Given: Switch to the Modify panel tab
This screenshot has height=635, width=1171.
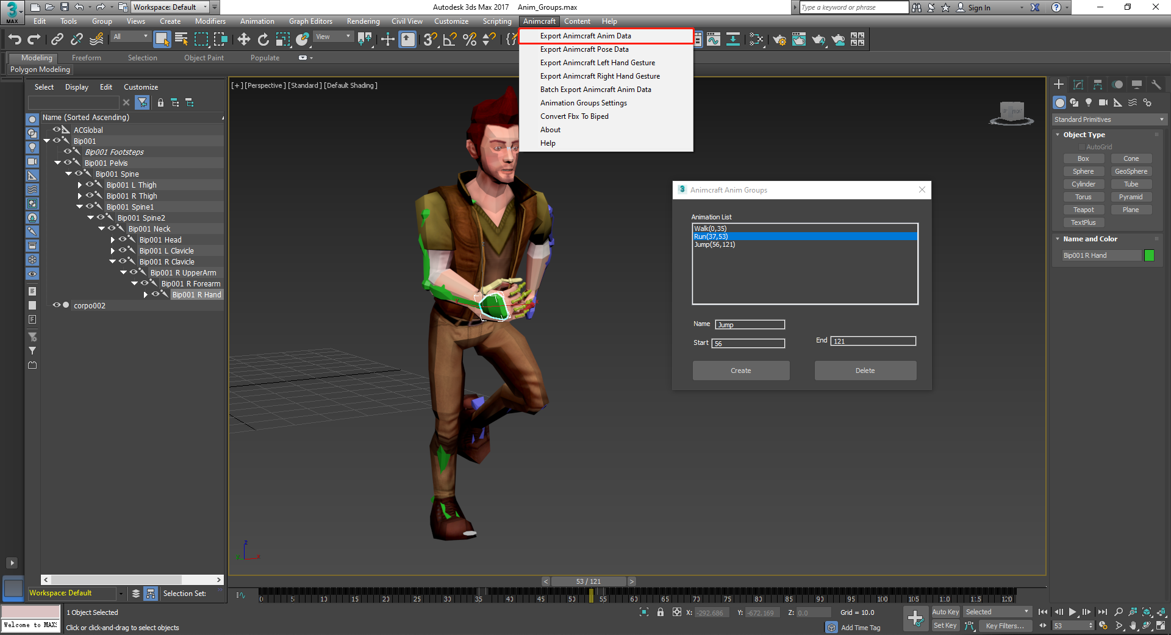Looking at the screenshot, I should click(x=1078, y=85).
